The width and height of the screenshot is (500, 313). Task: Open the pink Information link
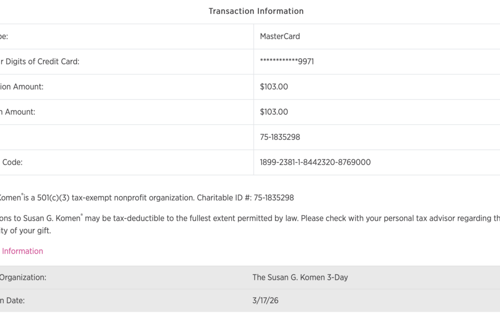click(x=22, y=251)
